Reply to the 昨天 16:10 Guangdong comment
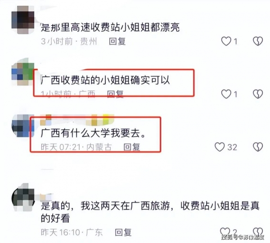 123,232
